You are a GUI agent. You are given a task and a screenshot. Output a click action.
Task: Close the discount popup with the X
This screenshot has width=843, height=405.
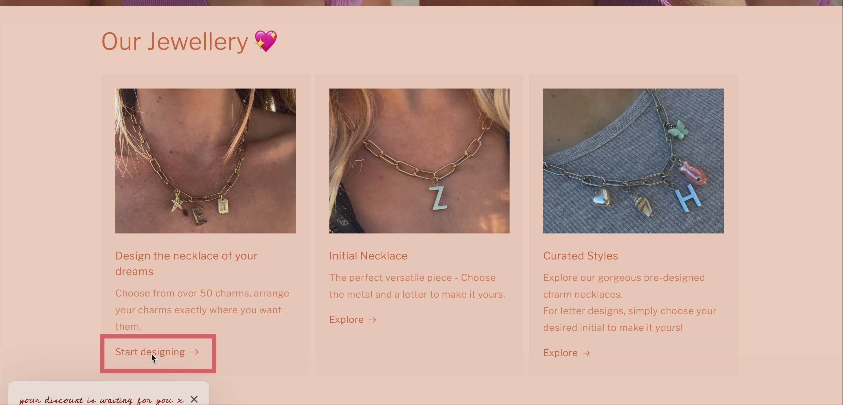pos(194,399)
